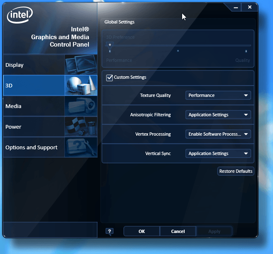
Task: Click the Vertical Sync label
Action: coord(158,153)
